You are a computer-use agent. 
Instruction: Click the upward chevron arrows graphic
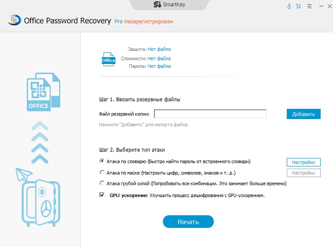tap(40, 142)
